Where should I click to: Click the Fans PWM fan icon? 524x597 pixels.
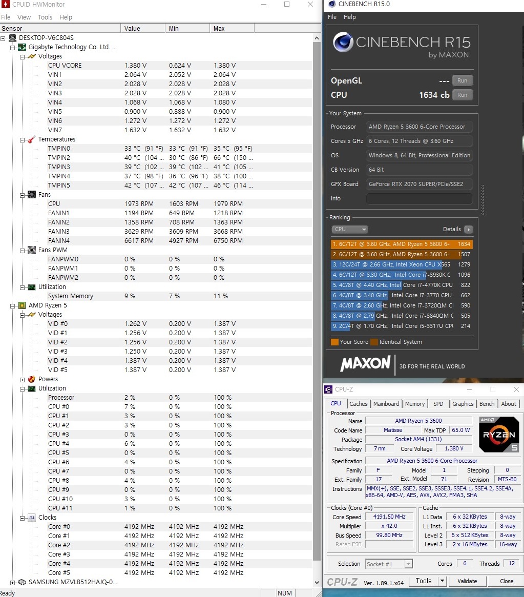click(32, 250)
